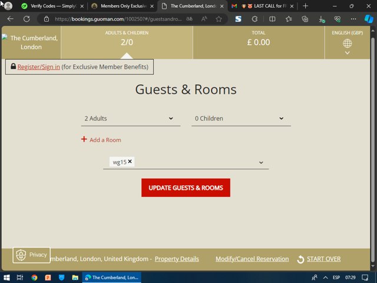Open the 2 Adults dropdown

pyautogui.click(x=131, y=119)
